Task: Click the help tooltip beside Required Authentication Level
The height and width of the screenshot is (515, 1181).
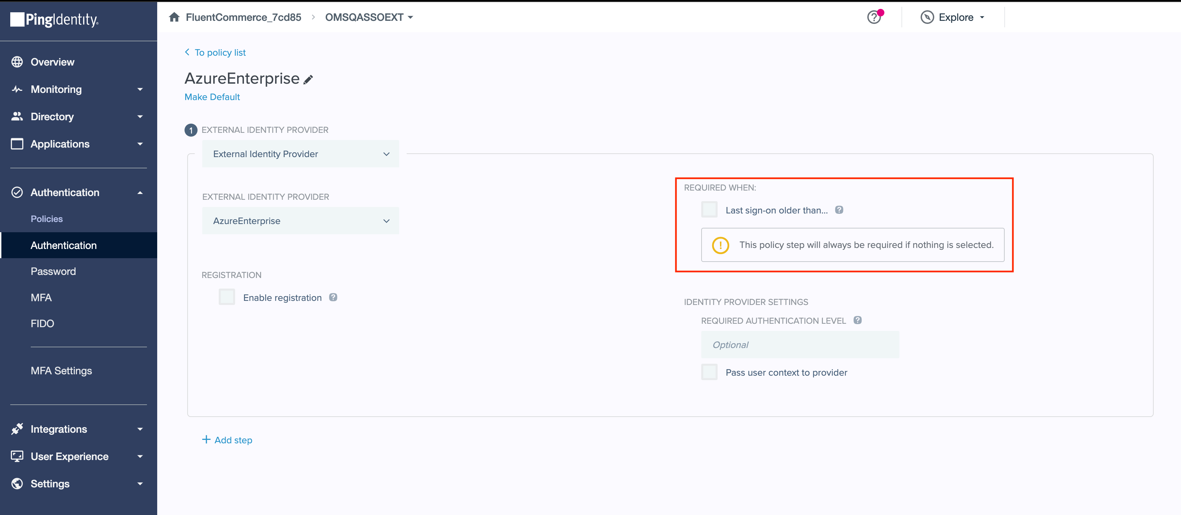Action: coord(858,320)
